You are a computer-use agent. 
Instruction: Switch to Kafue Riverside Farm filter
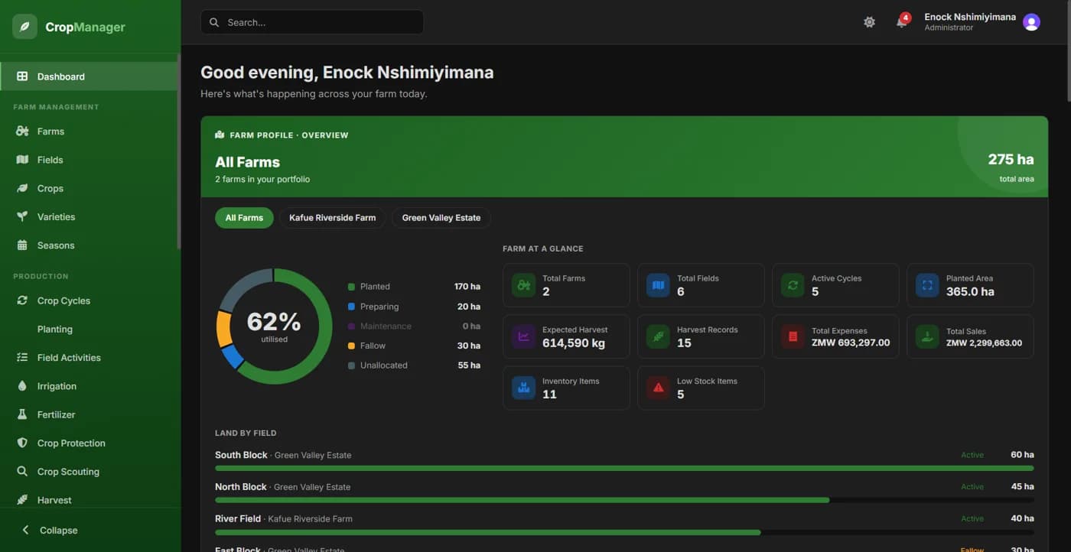(333, 218)
